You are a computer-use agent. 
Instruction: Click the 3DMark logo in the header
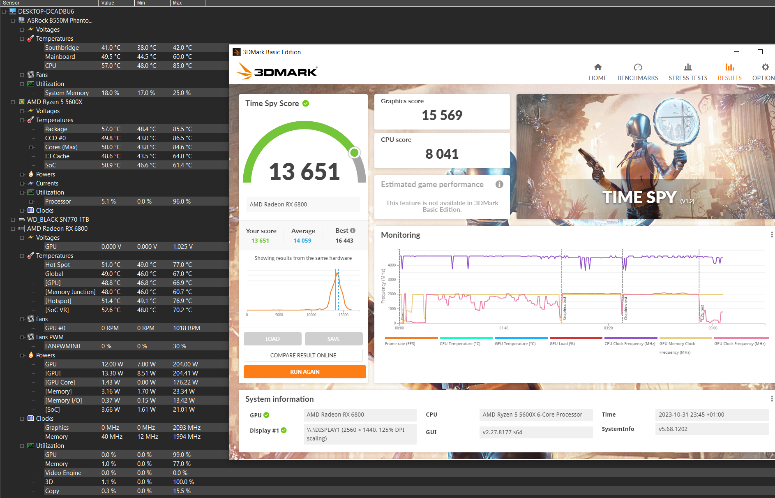pyautogui.click(x=277, y=71)
